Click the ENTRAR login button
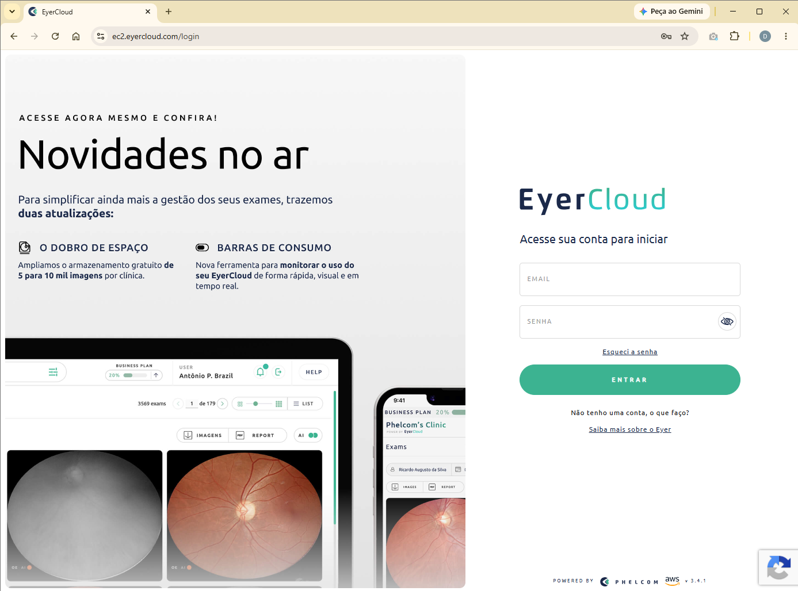This screenshot has width=798, height=591. click(629, 380)
